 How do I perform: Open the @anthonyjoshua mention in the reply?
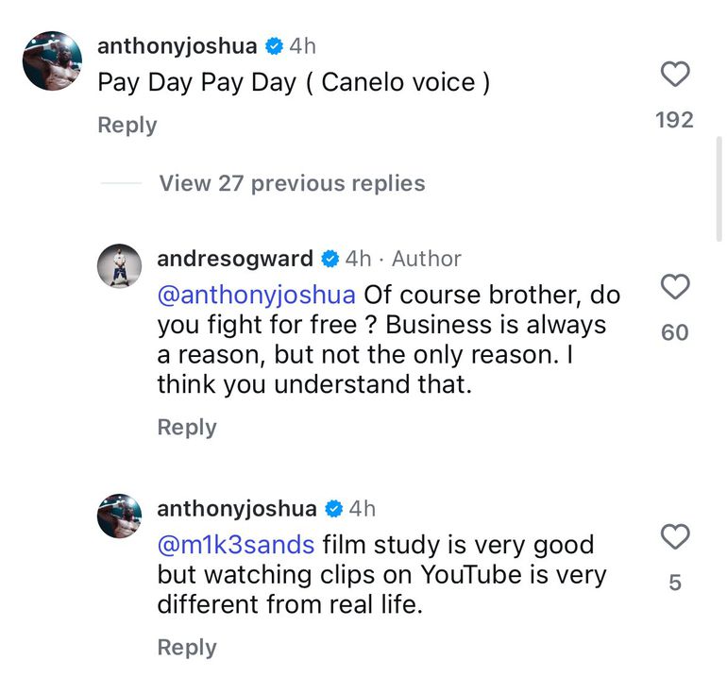257,295
